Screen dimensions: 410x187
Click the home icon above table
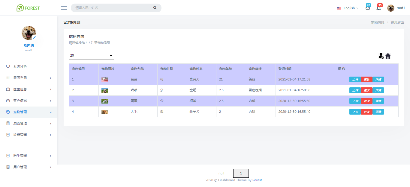pos(388,56)
